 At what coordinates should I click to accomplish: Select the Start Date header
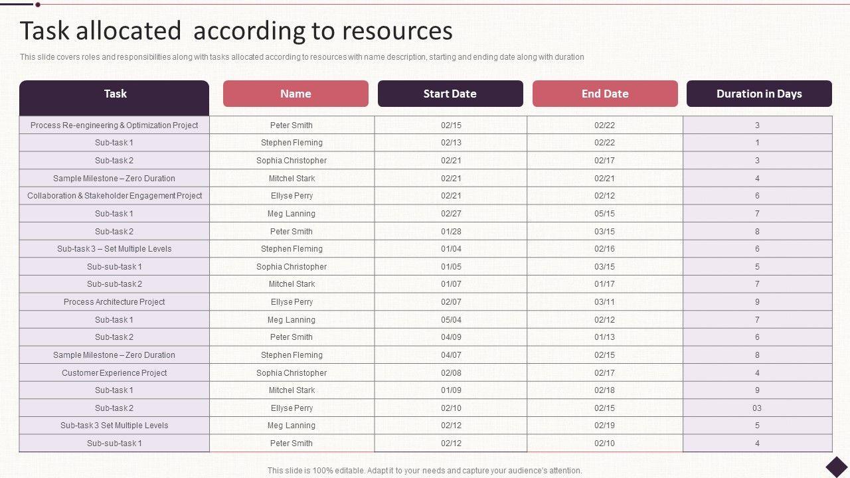(x=450, y=94)
